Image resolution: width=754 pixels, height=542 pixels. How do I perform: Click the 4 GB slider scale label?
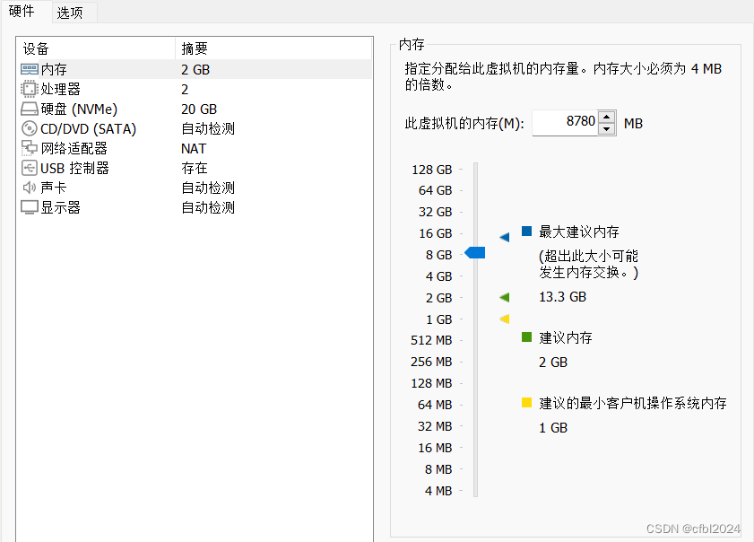coord(438,276)
